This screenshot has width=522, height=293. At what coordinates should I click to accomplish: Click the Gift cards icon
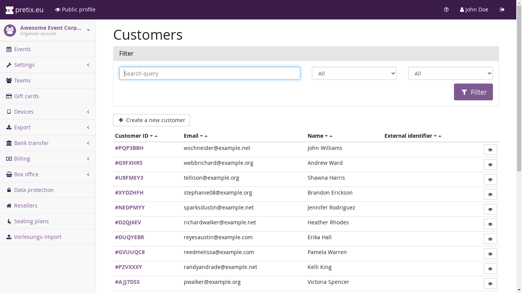point(9,96)
